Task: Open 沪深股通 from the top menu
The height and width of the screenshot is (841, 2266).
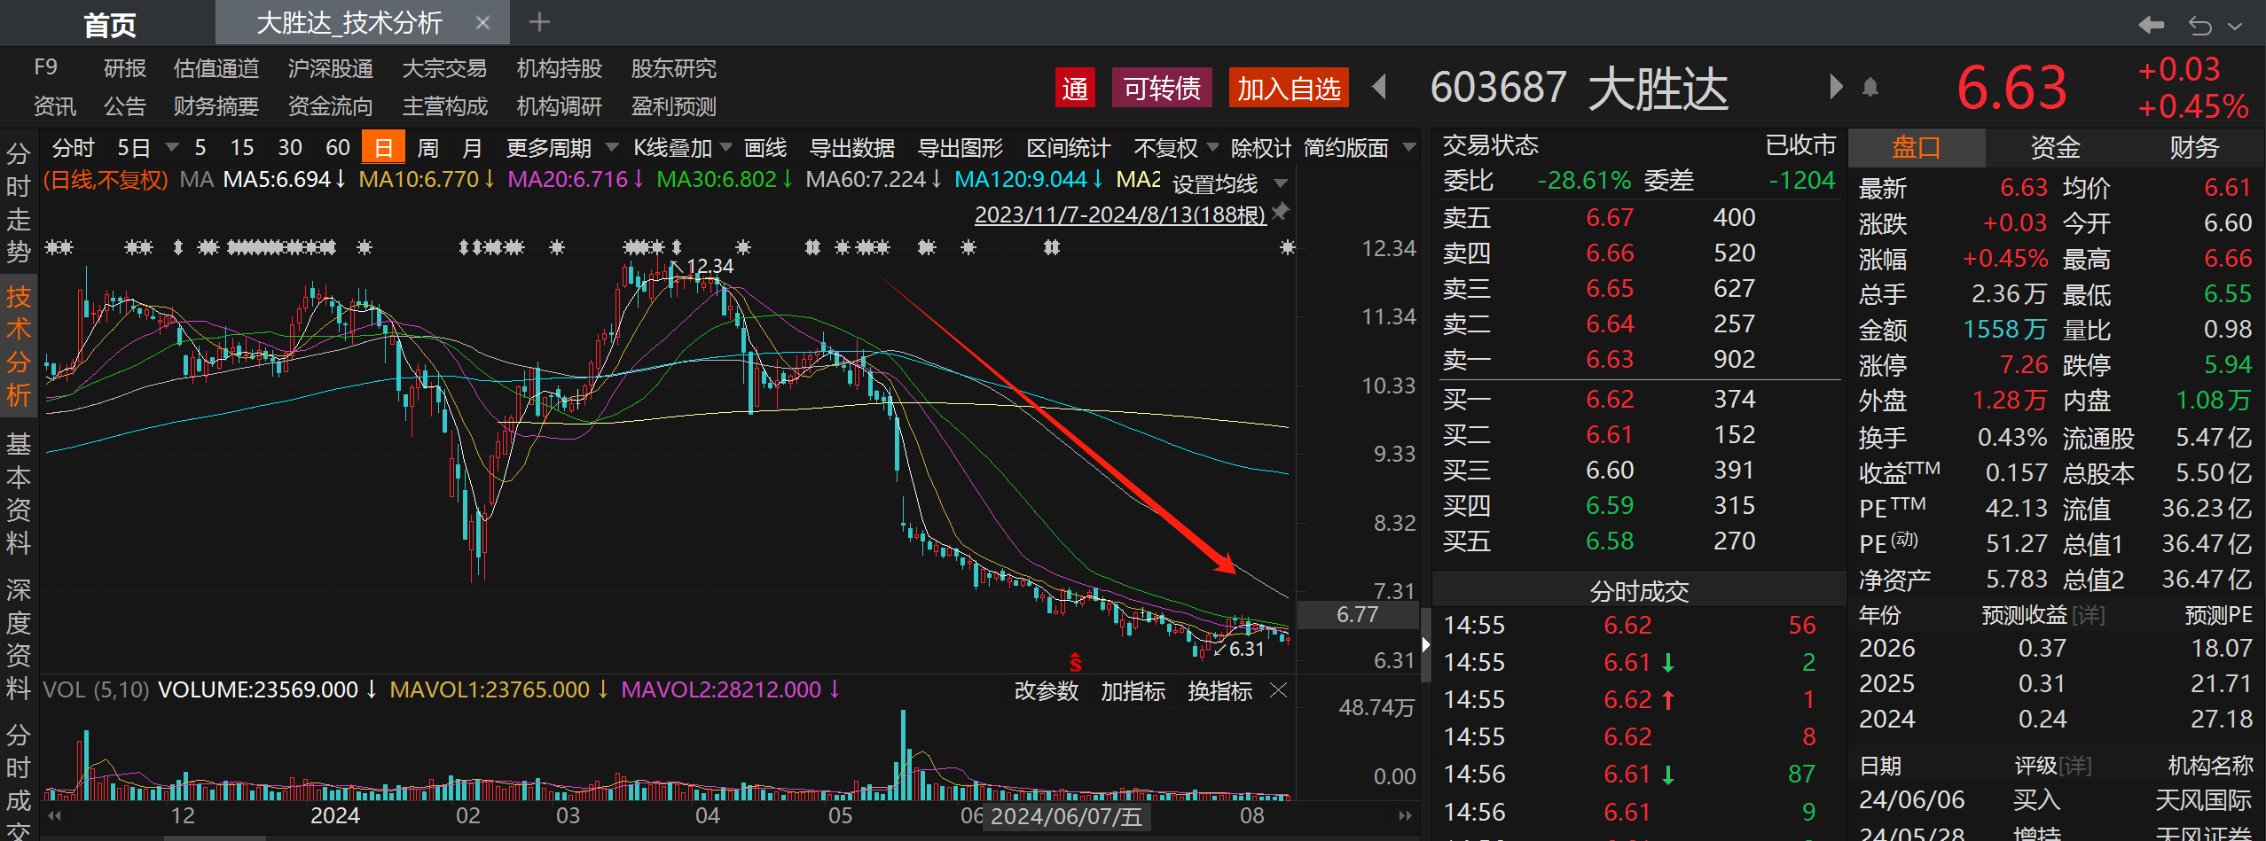Action: (x=331, y=68)
